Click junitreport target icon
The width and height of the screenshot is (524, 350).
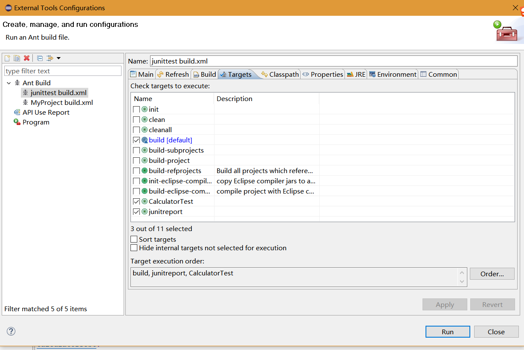(145, 211)
